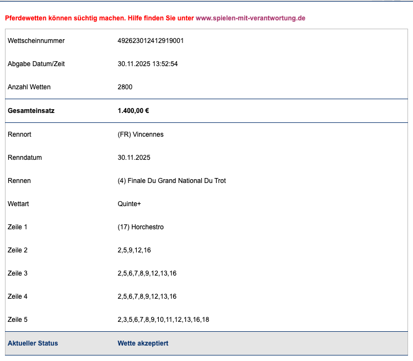Click the Wettart value Quinte+

point(130,204)
